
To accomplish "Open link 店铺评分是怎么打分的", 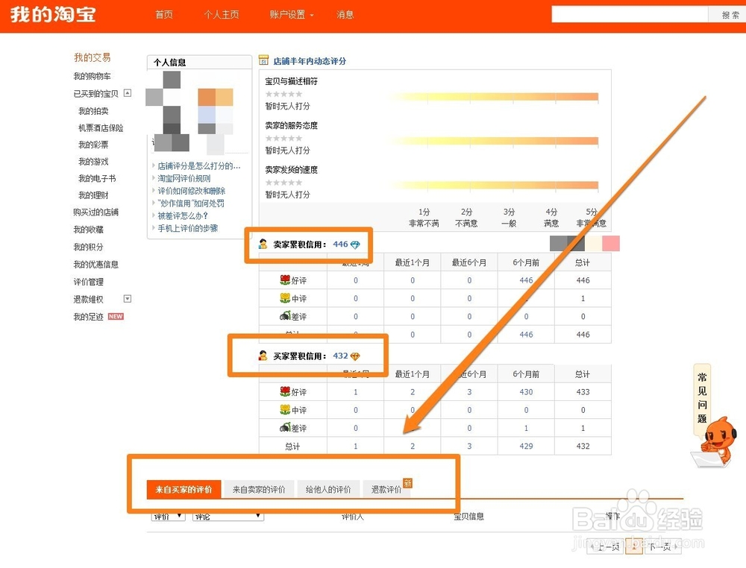I will pyautogui.click(x=199, y=166).
